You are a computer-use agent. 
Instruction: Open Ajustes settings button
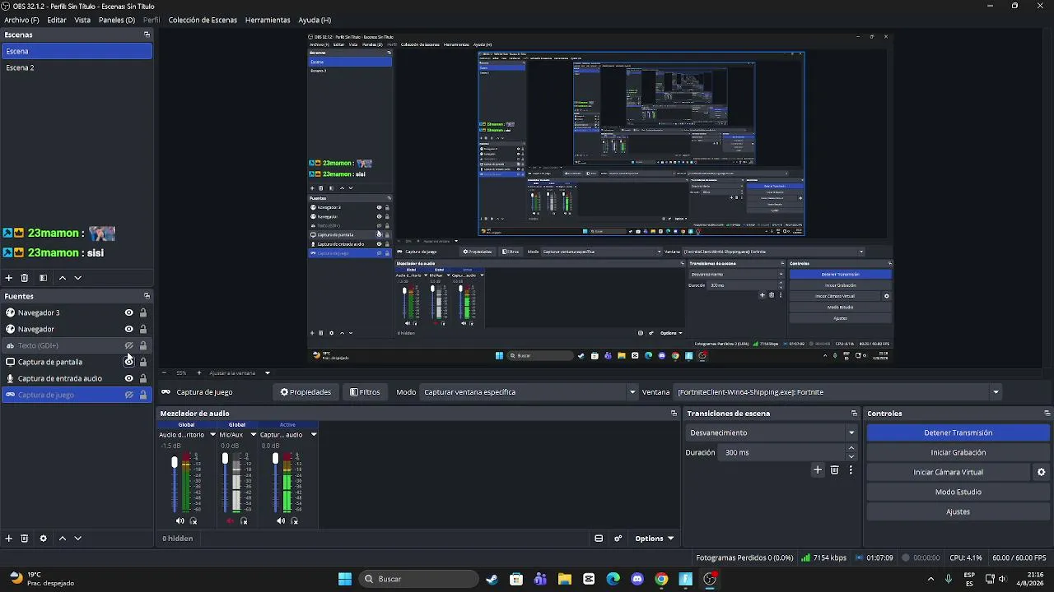(958, 511)
